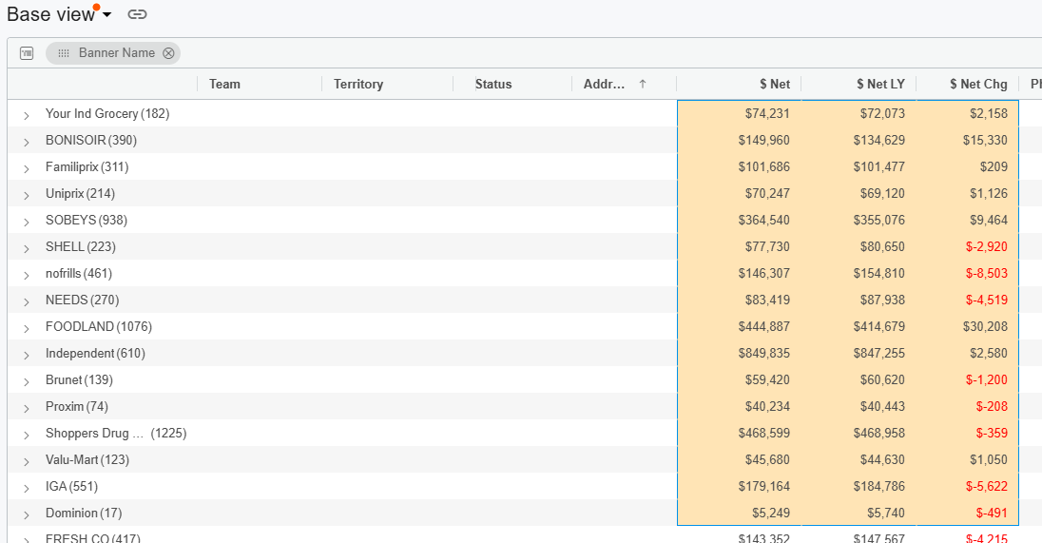This screenshot has height=543, width=1042.
Task: Select the SOBEYS (938) label
Action: 87,220
